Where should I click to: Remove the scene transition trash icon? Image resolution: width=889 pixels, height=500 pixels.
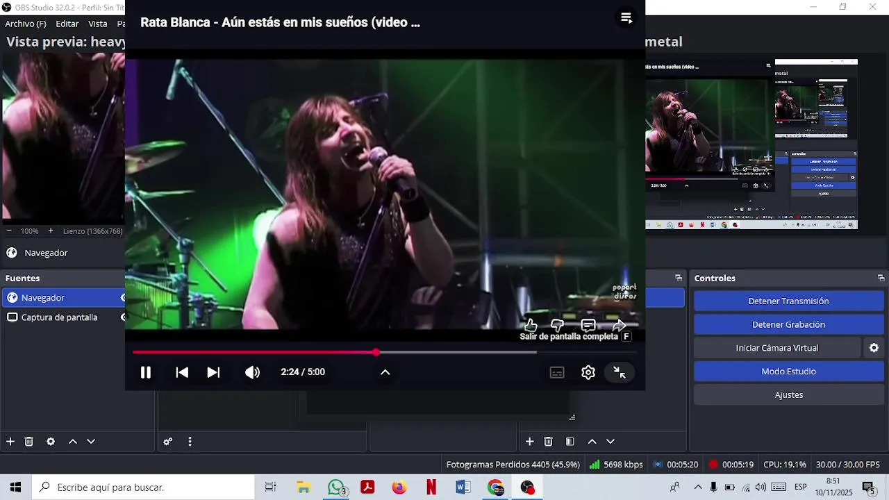click(x=548, y=442)
